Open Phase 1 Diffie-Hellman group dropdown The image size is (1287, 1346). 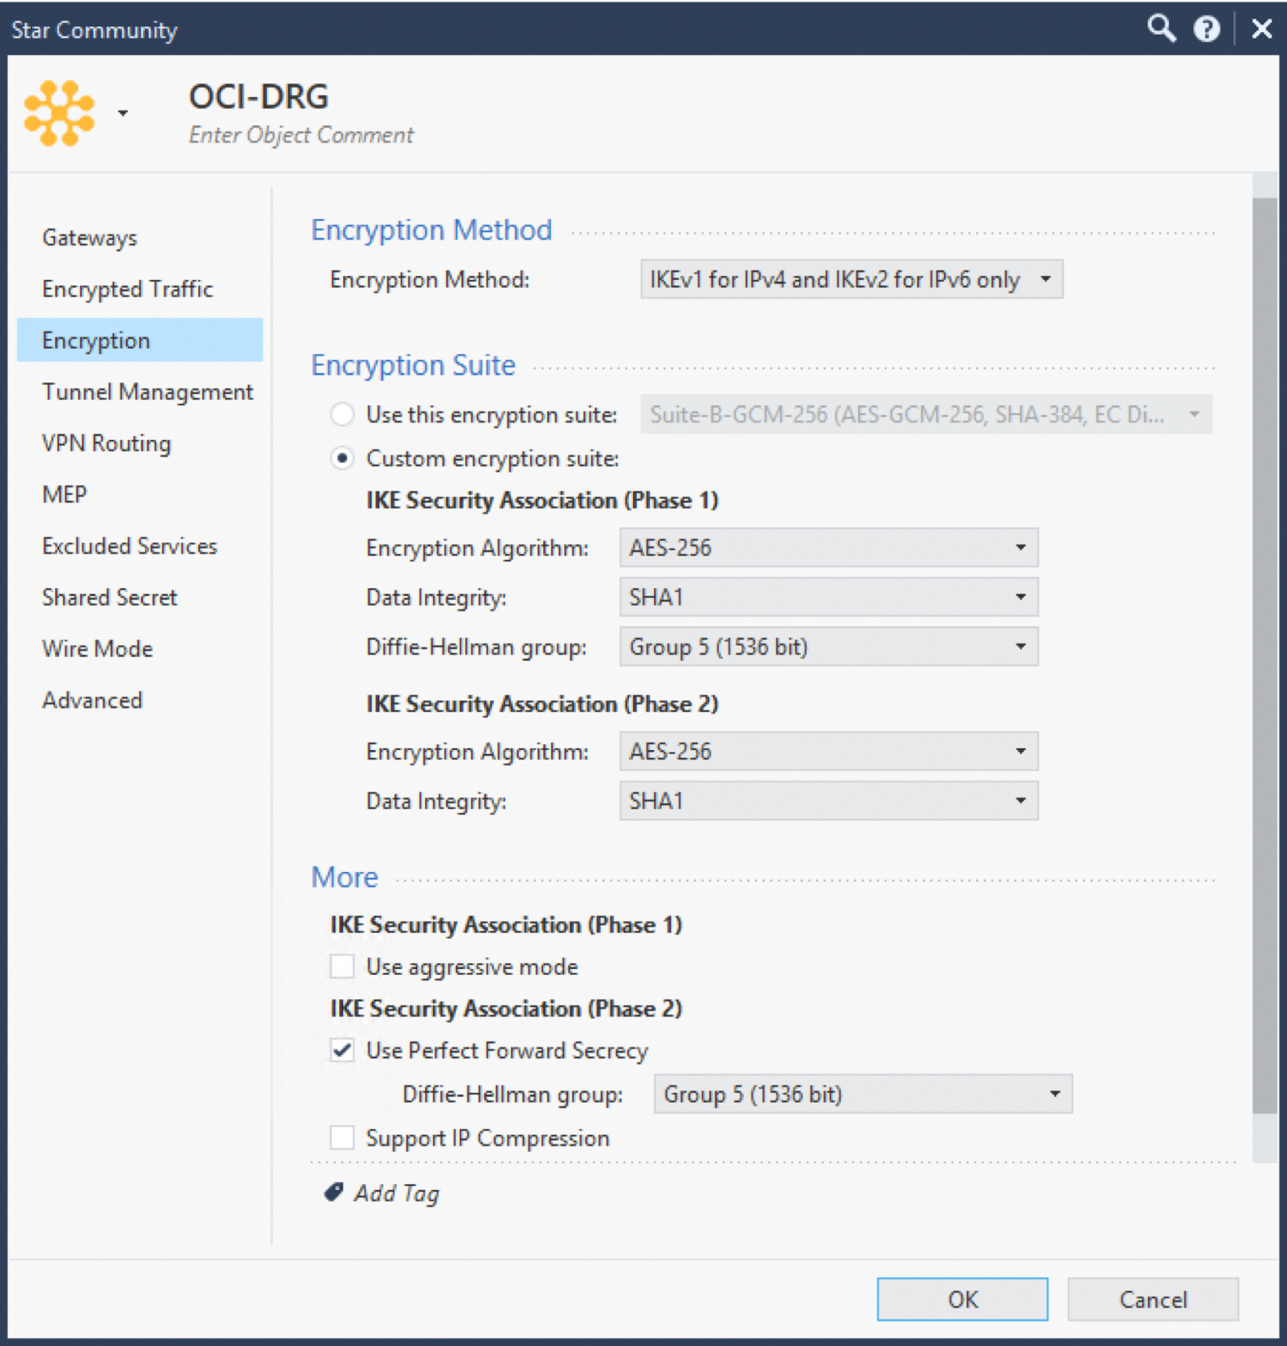(x=828, y=647)
